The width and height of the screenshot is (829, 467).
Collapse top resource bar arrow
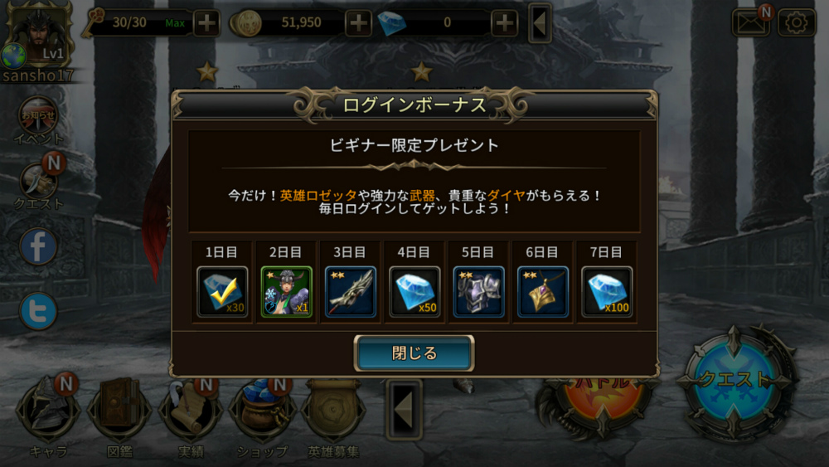coord(540,23)
